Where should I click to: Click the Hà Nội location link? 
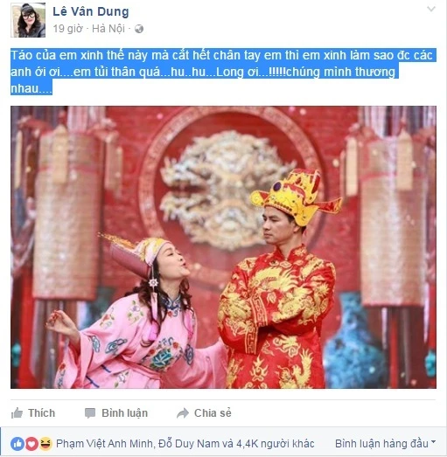coord(108,29)
